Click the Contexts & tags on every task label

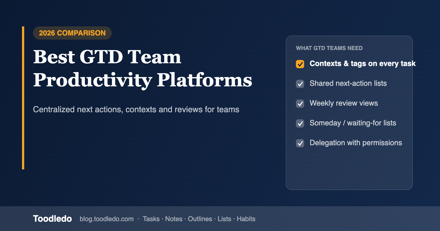(x=362, y=64)
